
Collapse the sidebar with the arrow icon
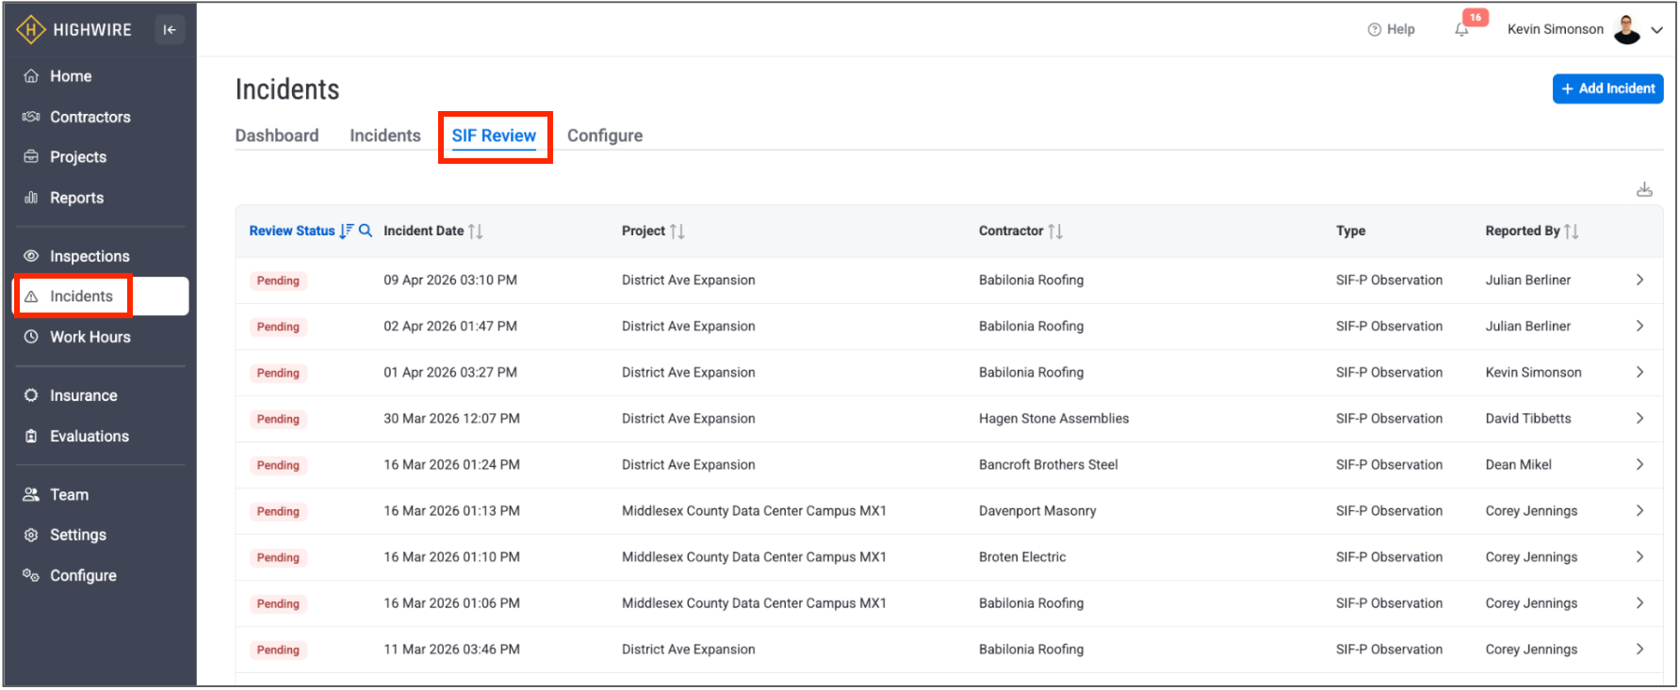click(170, 30)
